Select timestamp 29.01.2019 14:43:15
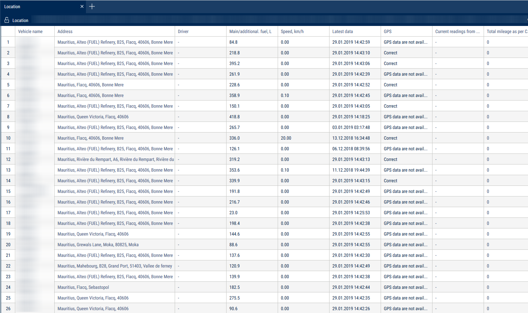Viewport: 528px width, 313px height. (351, 181)
